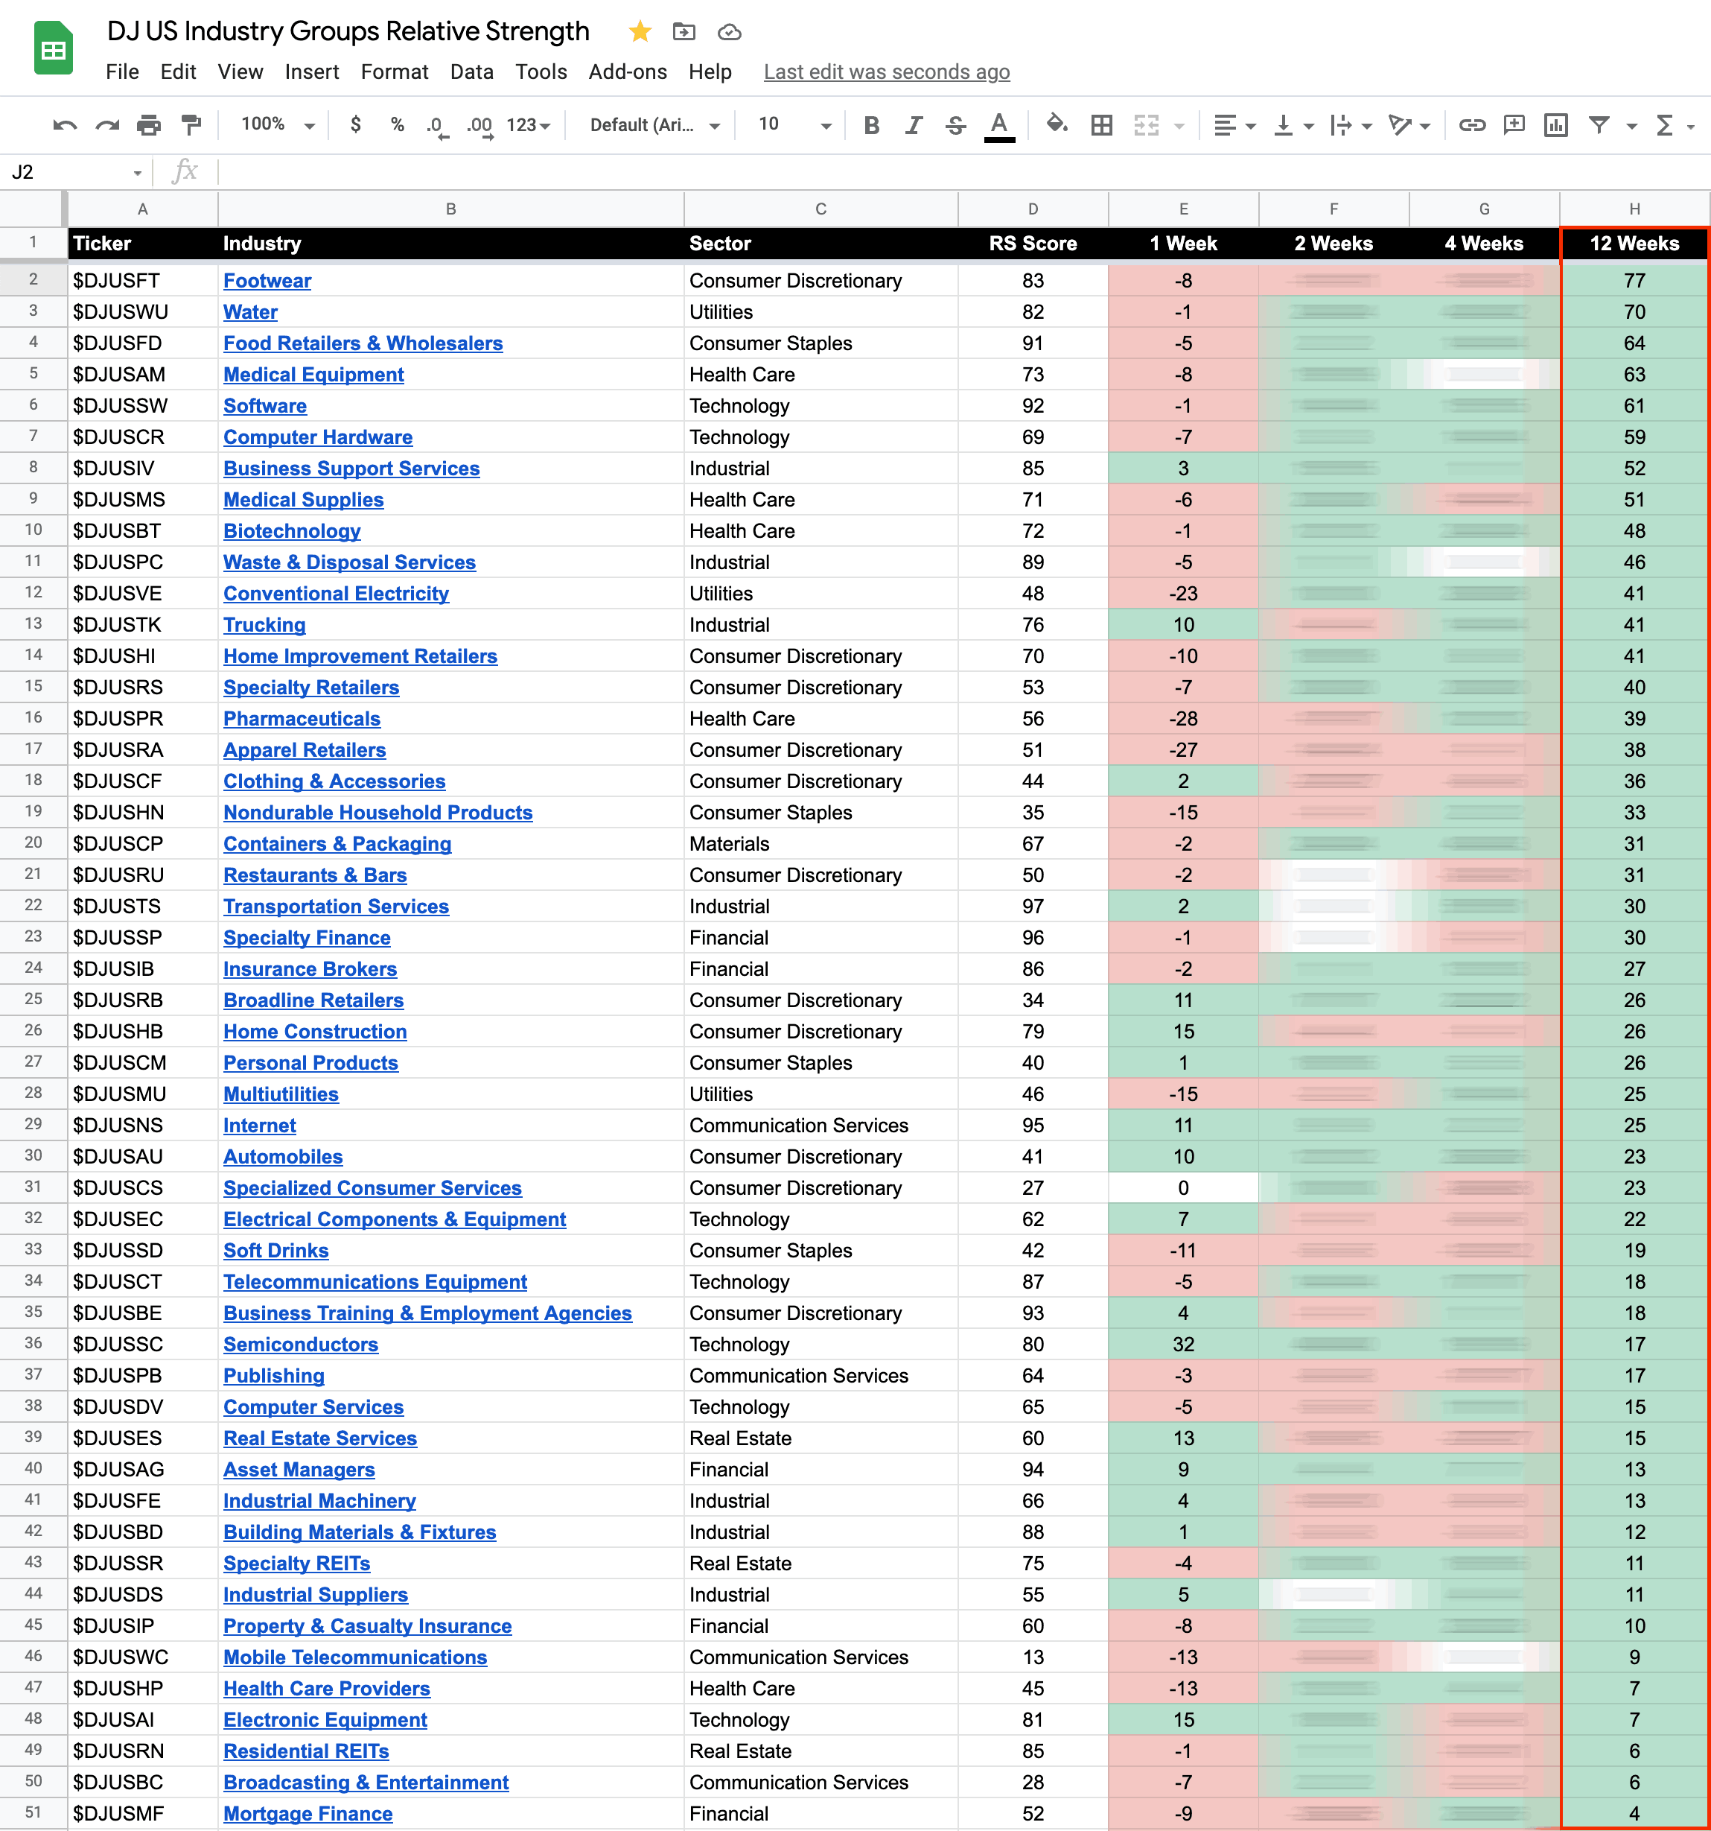Open more number formats 123 dropdown
Viewport: 1711px width, 1831px height.
tap(529, 125)
